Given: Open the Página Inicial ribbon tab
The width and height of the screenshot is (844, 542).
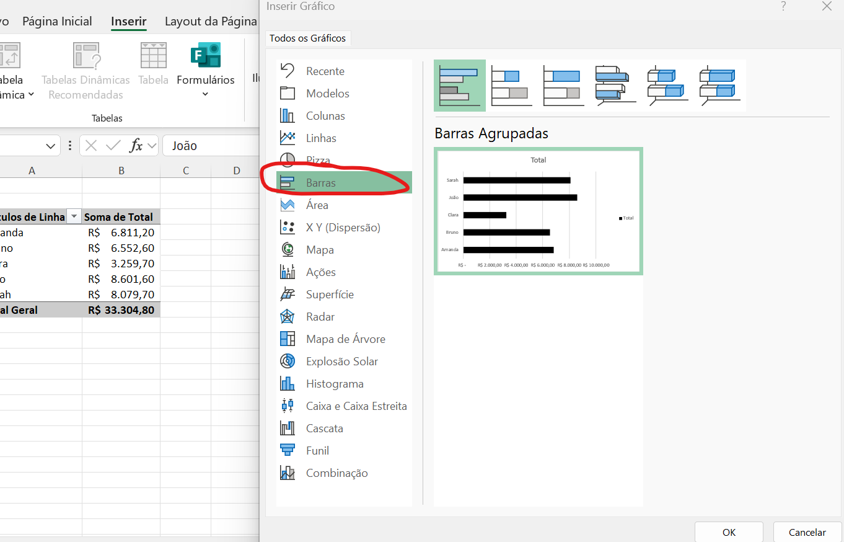Looking at the screenshot, I should (57, 22).
